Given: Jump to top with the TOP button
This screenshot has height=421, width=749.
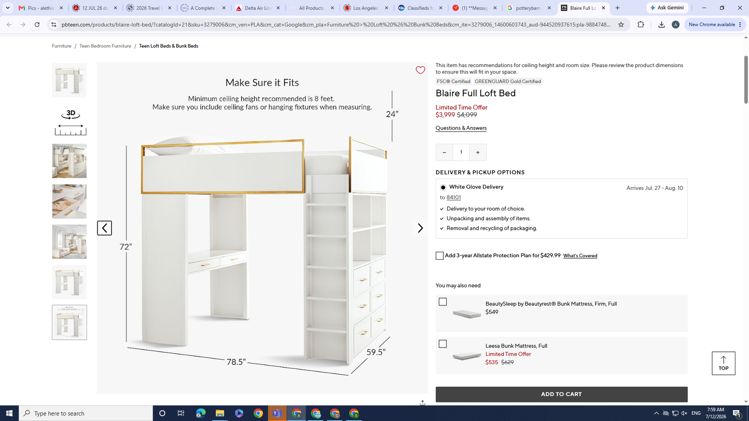Looking at the screenshot, I should pyautogui.click(x=723, y=363).
